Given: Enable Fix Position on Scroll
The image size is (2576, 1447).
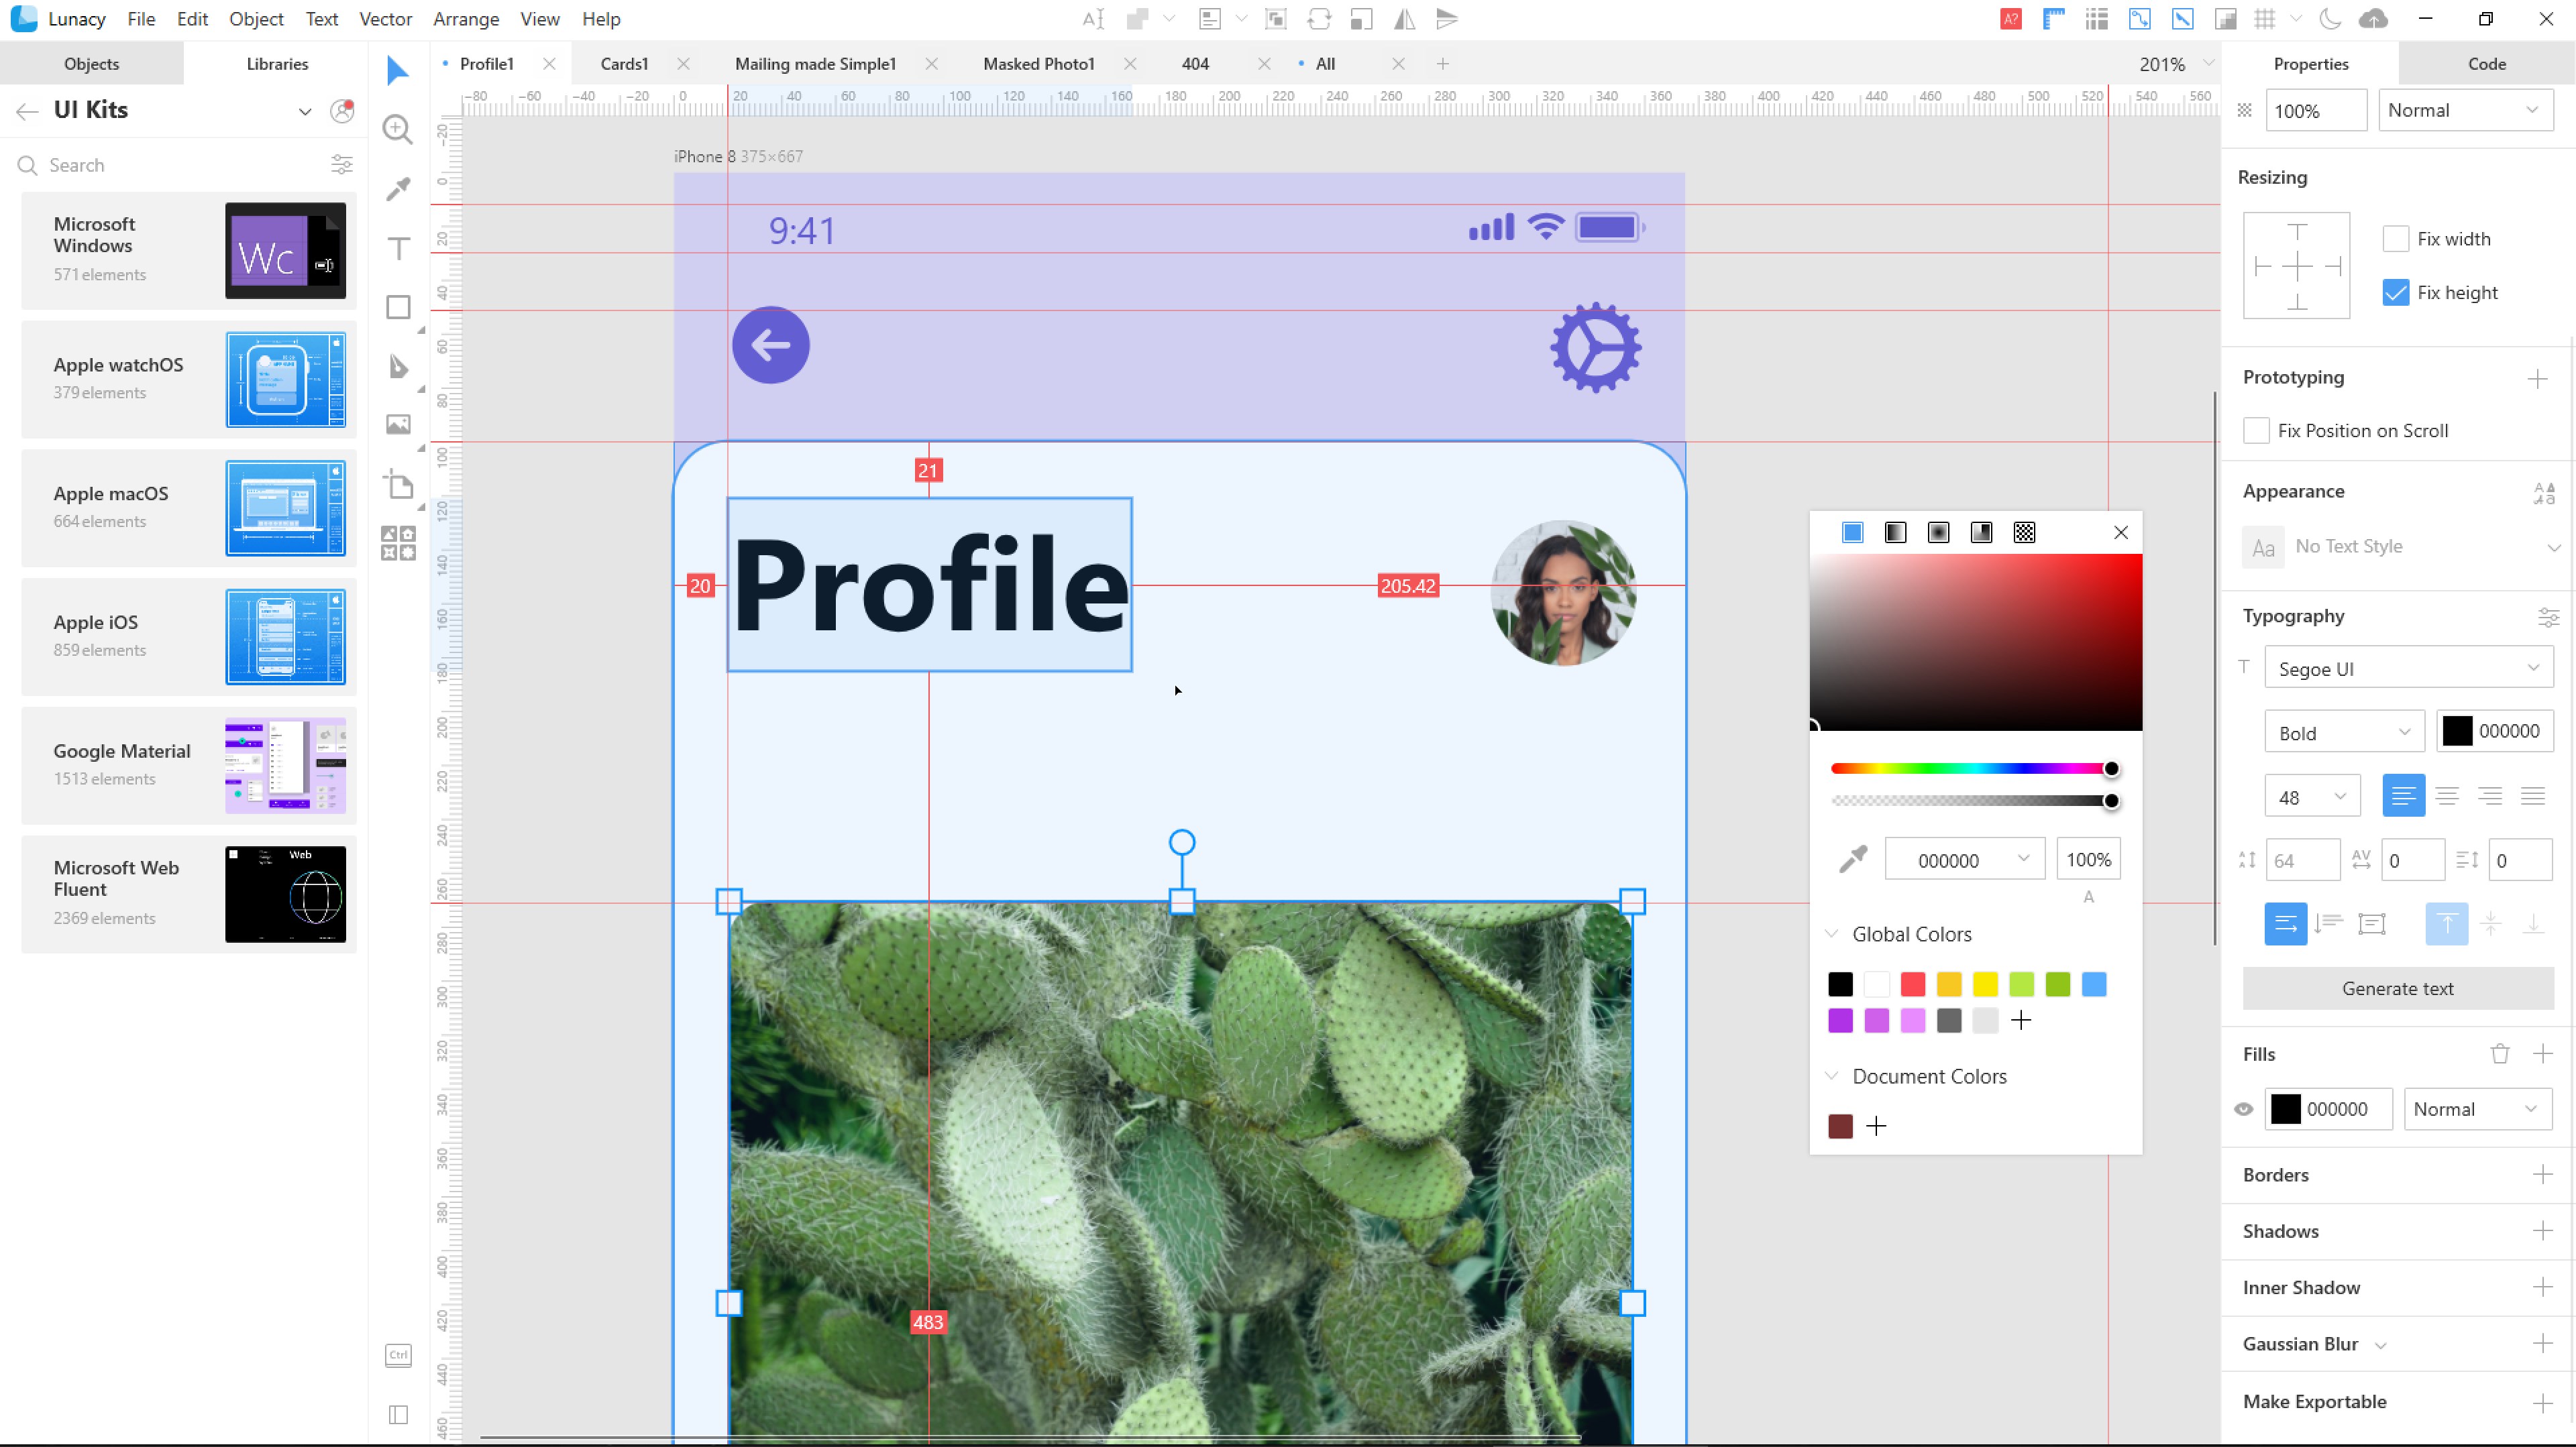Looking at the screenshot, I should (x=2256, y=430).
